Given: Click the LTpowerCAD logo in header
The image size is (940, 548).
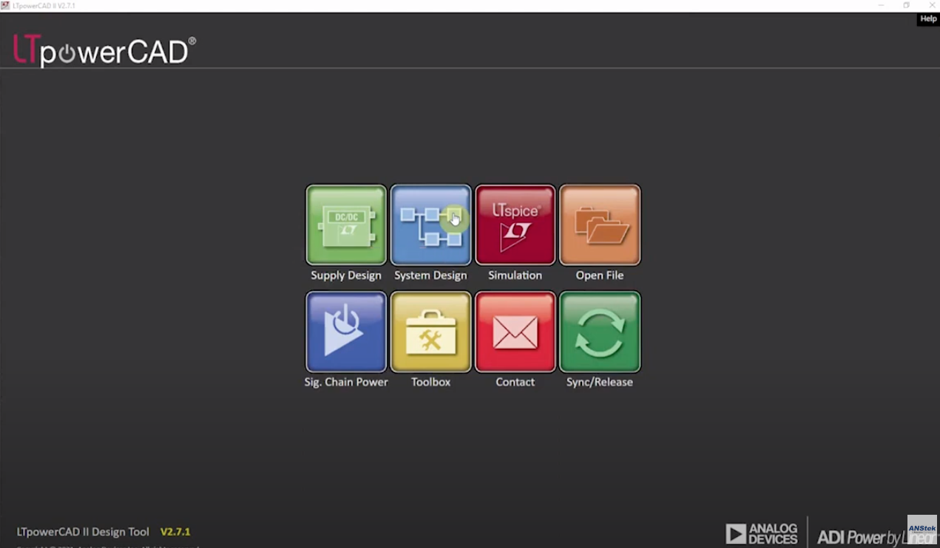Looking at the screenshot, I should (x=104, y=51).
